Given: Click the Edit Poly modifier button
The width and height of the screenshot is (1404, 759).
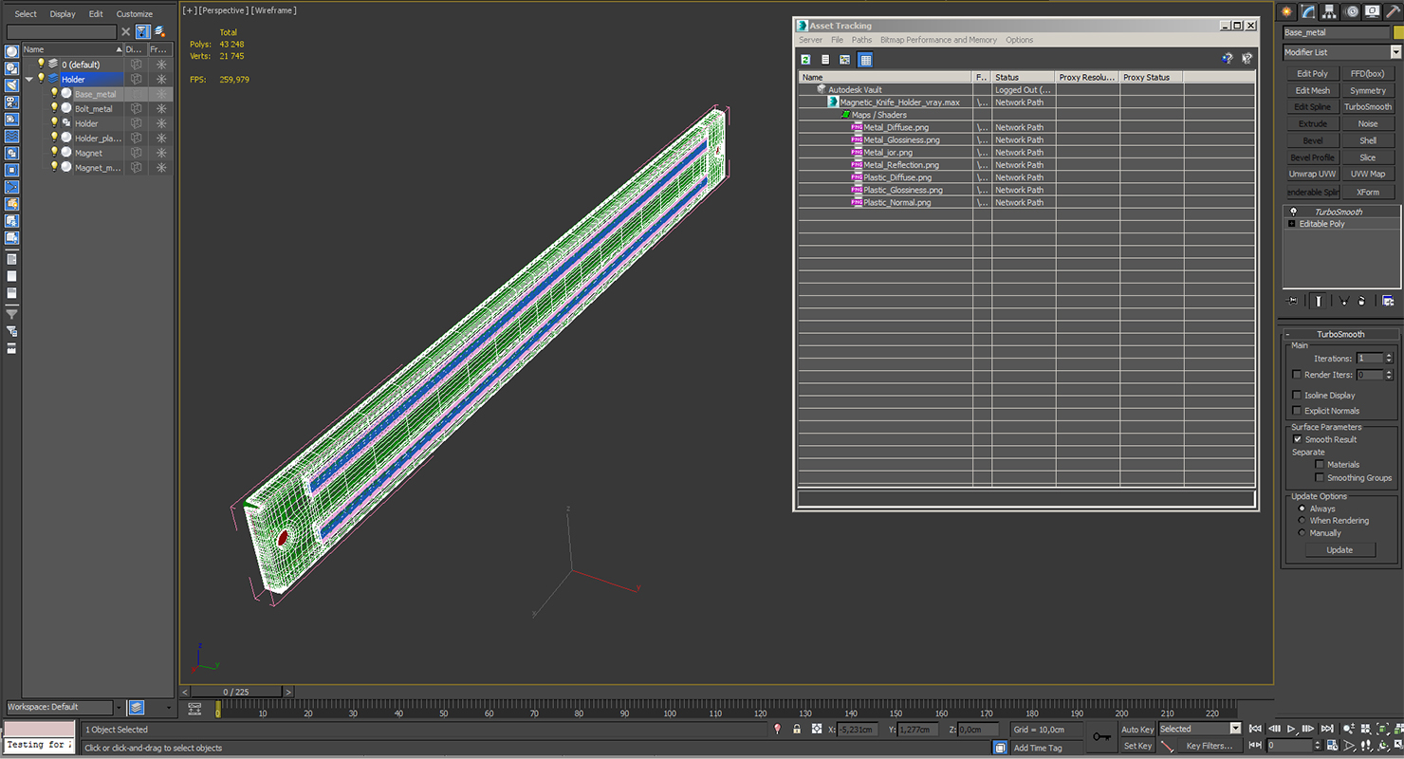Looking at the screenshot, I should 1312,73.
